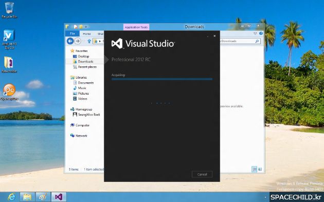Select Downloads under Favorites
This screenshot has width=324, height=202.
85,61
